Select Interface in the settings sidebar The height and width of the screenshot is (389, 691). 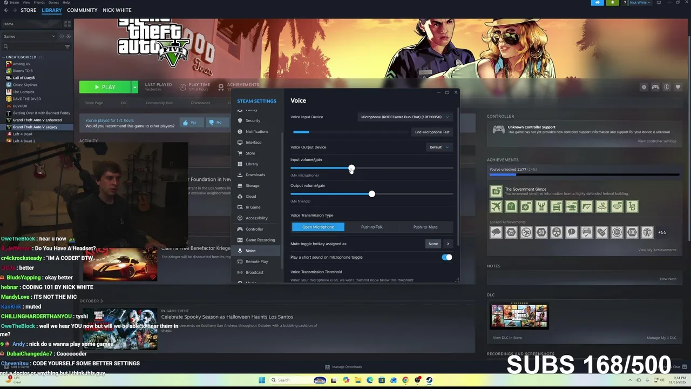(253, 142)
